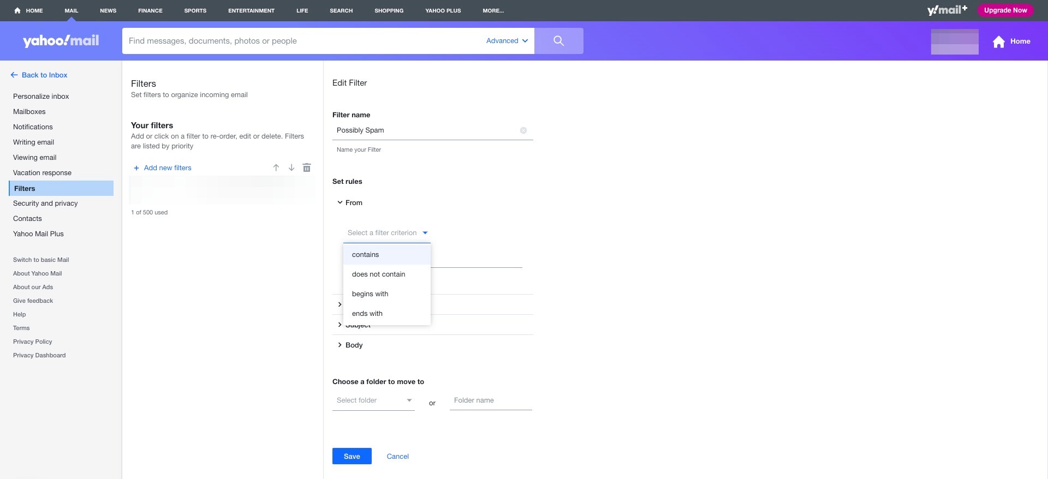The width and height of the screenshot is (1048, 479).
Task: Click the Home house icon in the header
Action: [x=999, y=41]
